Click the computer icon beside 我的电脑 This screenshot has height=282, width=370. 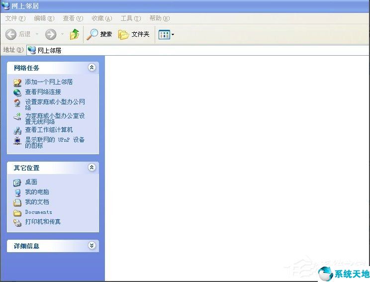[x=17, y=193]
